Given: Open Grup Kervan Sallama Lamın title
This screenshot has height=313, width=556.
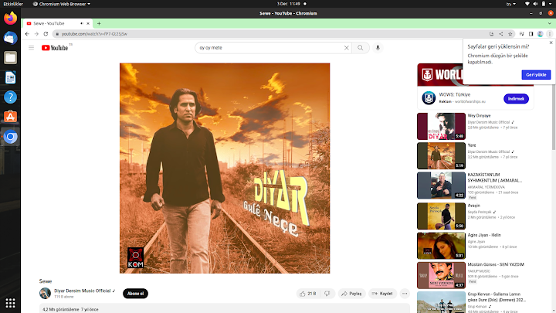Looking at the screenshot, I should pyautogui.click(x=497, y=297).
